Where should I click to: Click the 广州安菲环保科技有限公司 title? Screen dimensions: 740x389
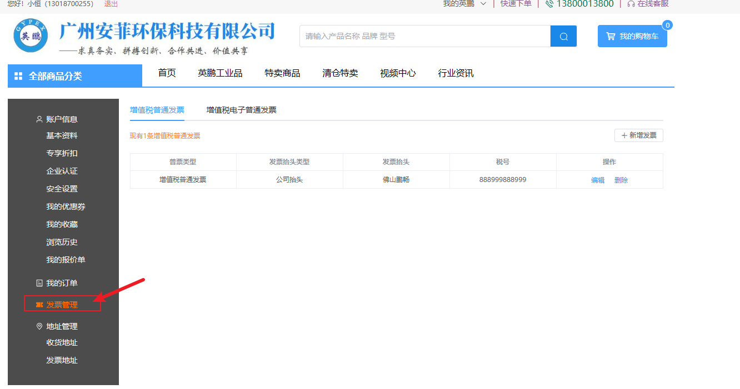tap(167, 31)
